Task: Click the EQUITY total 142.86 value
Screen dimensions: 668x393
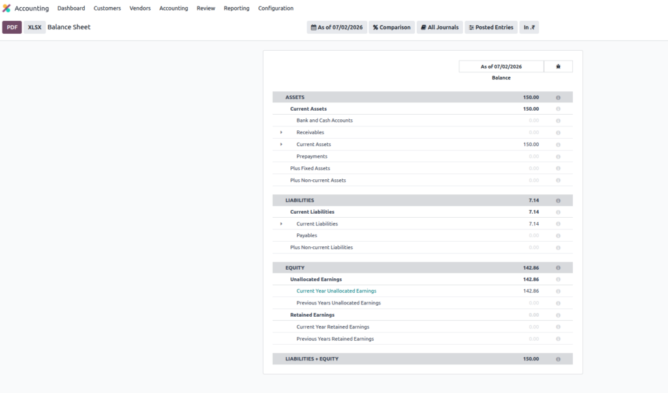Action: coord(531,268)
